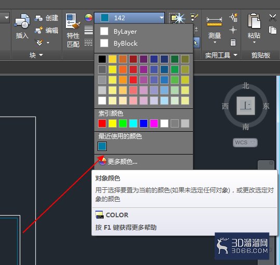280x265 pixels.
Task: Pick the red index color swatch
Action: point(102,123)
